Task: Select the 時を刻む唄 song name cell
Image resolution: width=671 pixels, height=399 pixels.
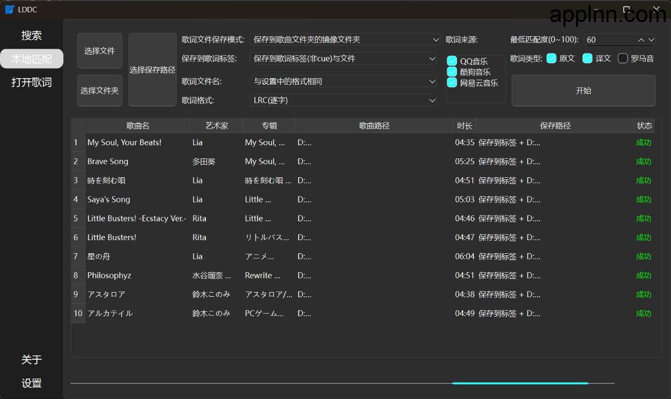Action: click(x=138, y=180)
